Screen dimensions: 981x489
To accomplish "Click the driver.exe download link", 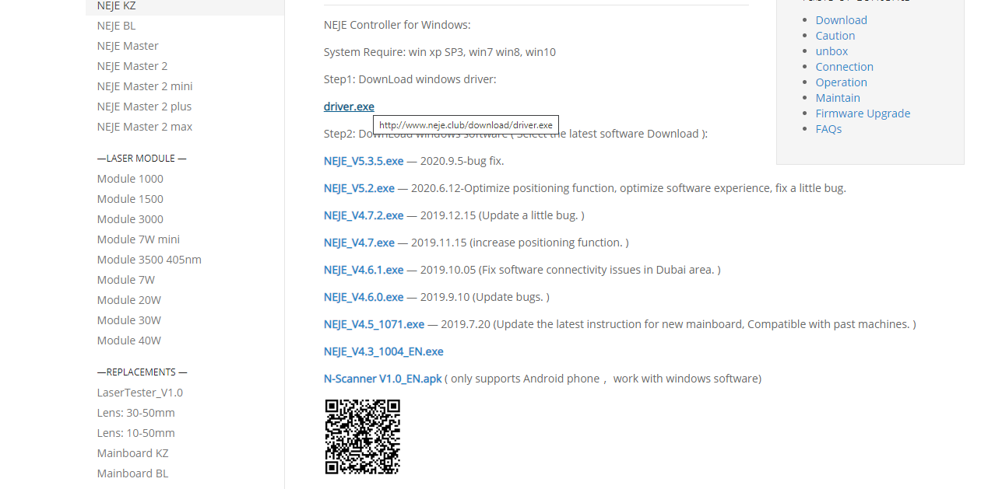I will 349,107.
